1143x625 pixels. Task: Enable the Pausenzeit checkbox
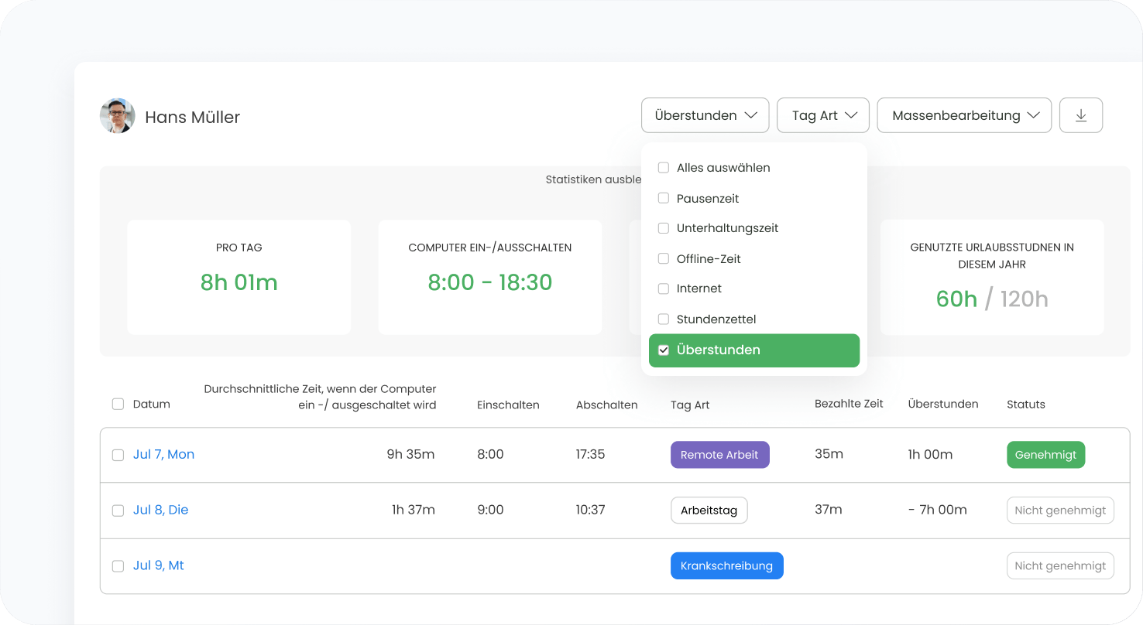[664, 198]
